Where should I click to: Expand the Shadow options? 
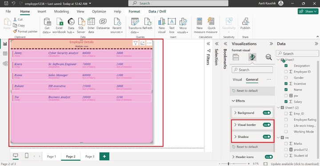(x=235, y=137)
